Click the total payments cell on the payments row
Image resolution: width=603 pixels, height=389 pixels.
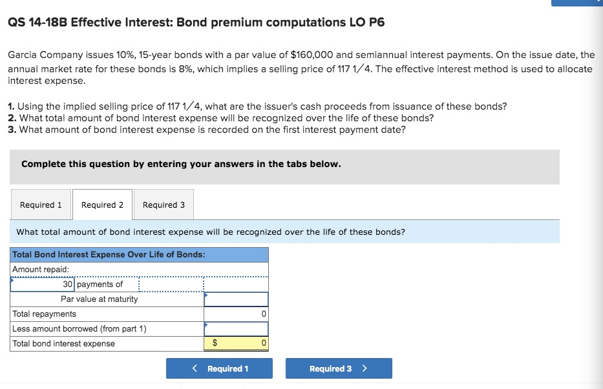tap(236, 284)
